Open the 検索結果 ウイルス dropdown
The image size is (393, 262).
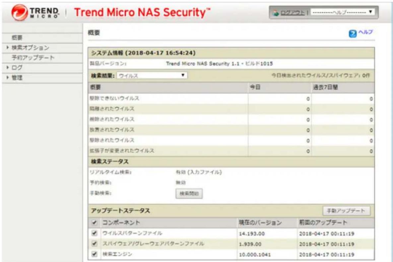(x=152, y=75)
